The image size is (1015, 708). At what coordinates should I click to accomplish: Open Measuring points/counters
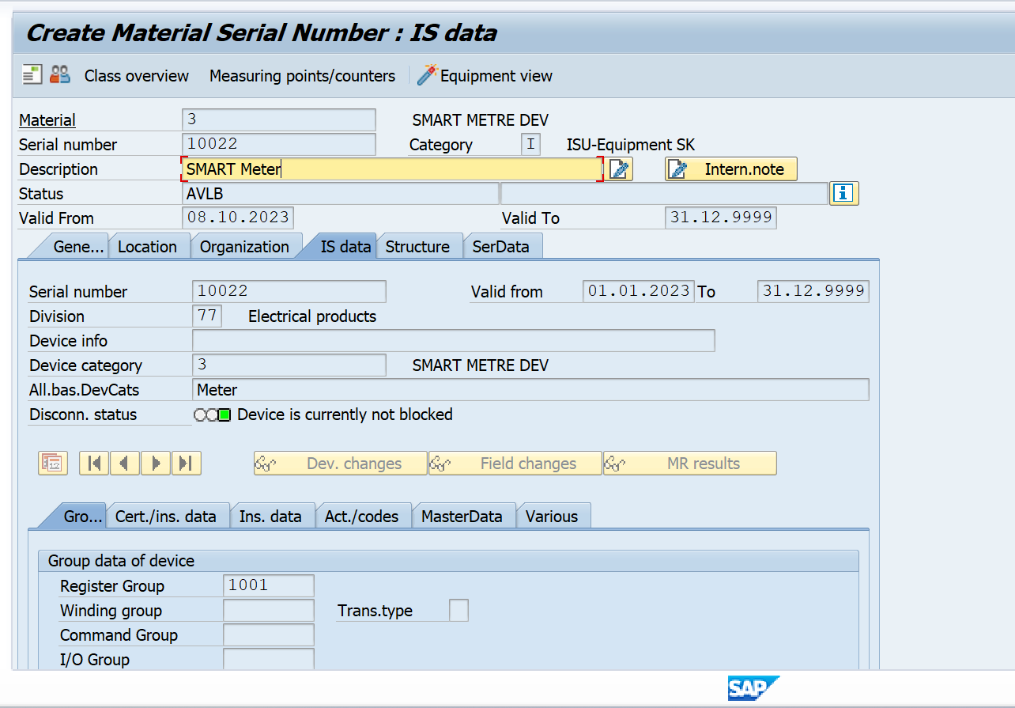click(302, 76)
